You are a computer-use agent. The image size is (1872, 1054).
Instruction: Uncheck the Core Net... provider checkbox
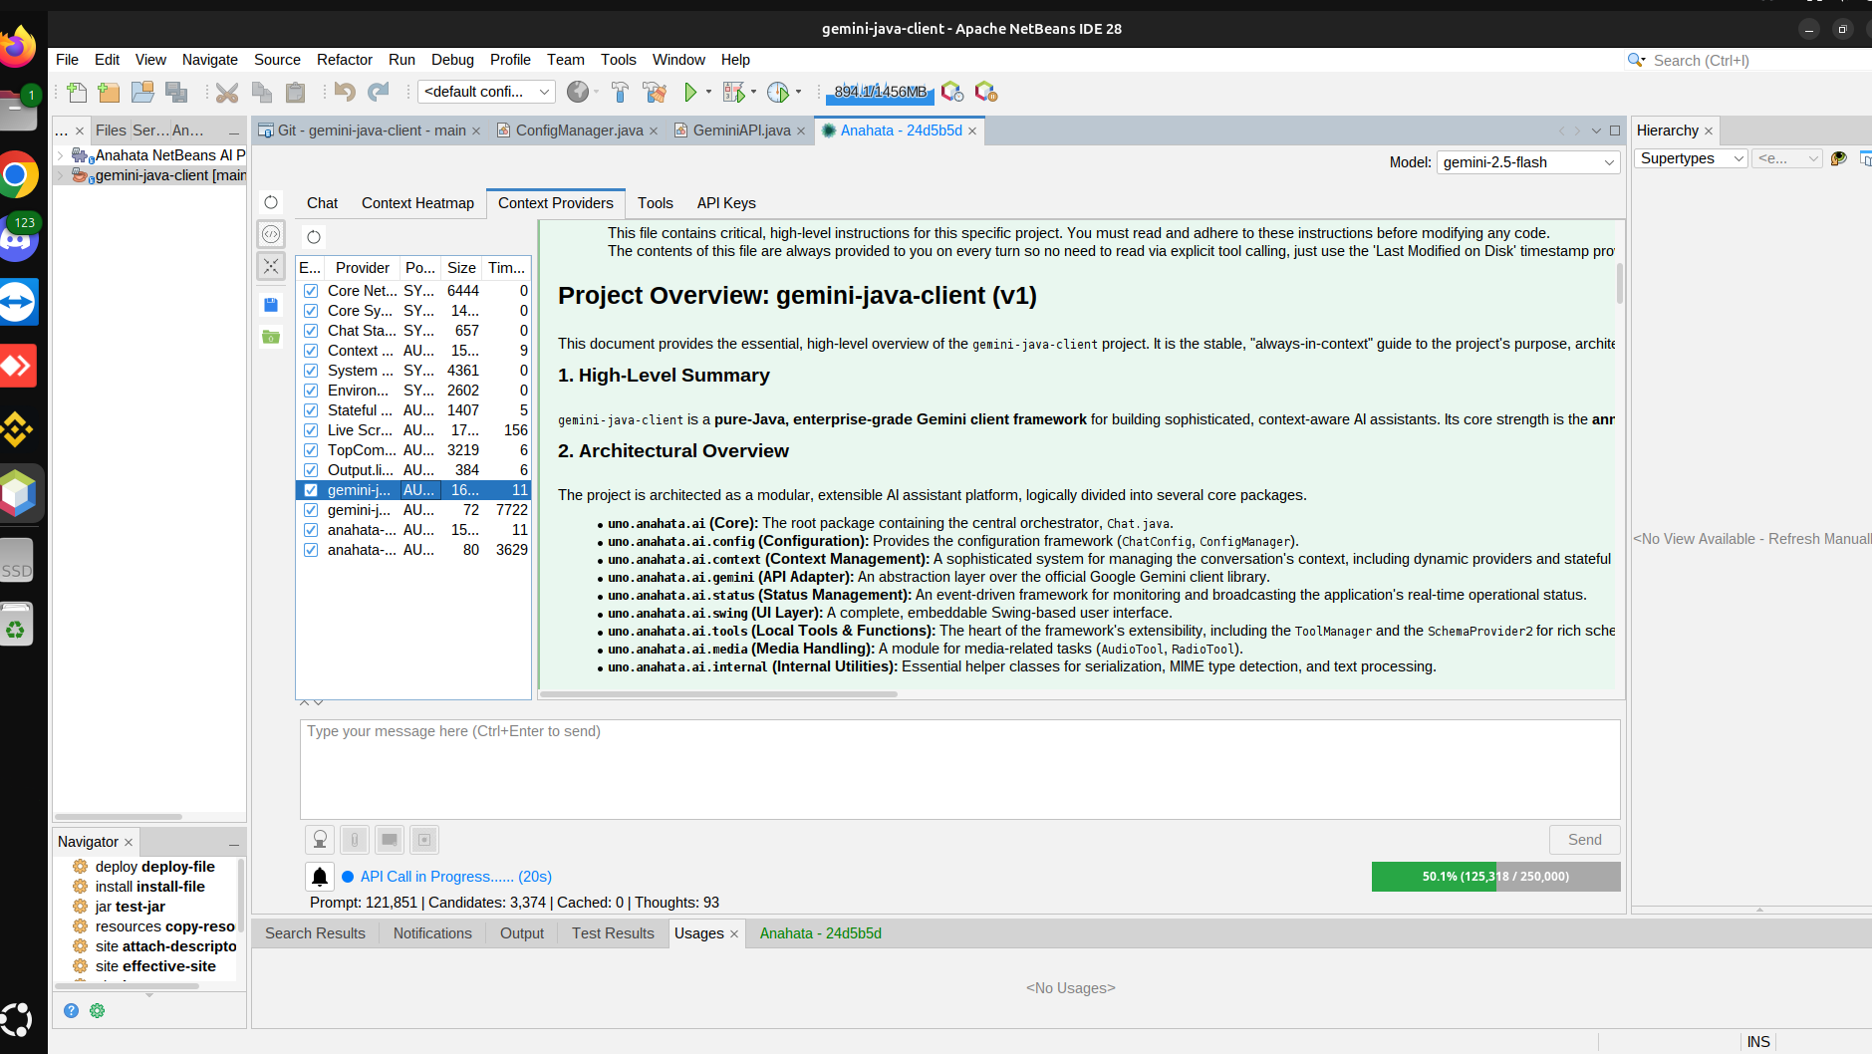[x=311, y=291]
